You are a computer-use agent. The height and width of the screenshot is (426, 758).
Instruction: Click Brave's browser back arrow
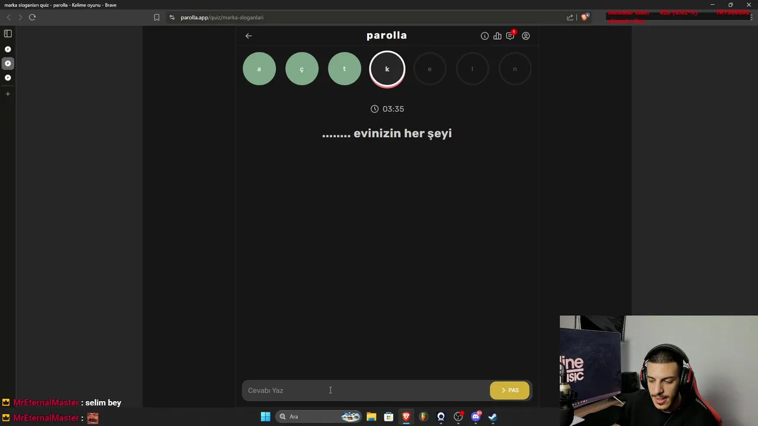8,17
